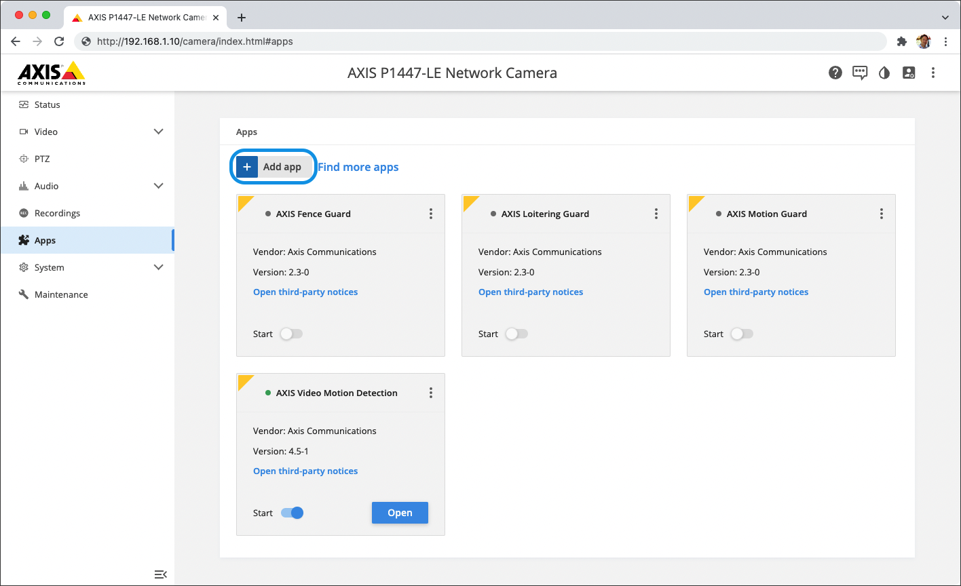Open AXIS Video Motion Detection three-dot menu
This screenshot has width=961, height=586.
[431, 393]
